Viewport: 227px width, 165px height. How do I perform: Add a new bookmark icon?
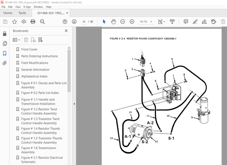coord(33,40)
